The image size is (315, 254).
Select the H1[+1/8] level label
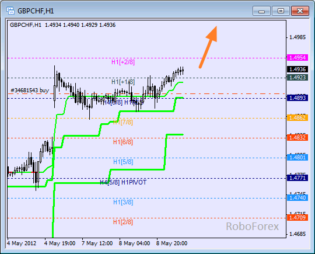123,82
